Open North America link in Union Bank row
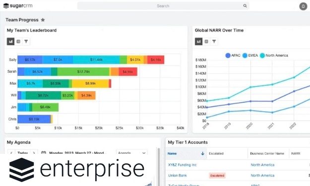 (x=262, y=175)
